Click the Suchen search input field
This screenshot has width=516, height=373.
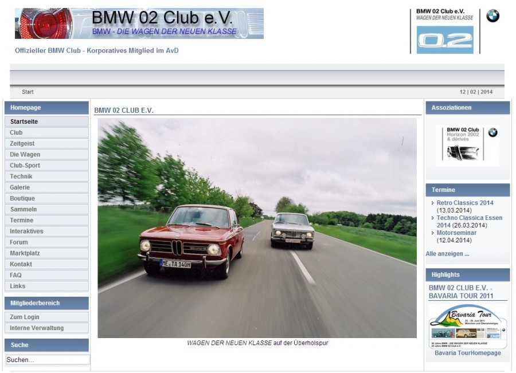coord(48,359)
